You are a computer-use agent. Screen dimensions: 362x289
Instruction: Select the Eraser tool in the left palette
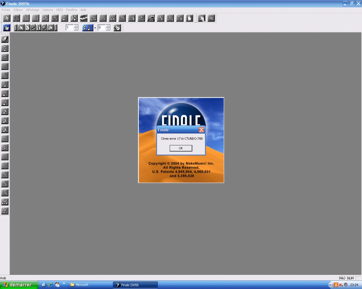5,39
